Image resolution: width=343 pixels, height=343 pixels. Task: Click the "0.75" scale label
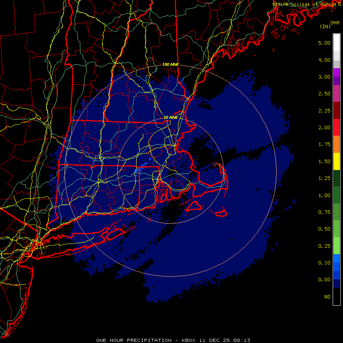pyautogui.click(x=324, y=212)
